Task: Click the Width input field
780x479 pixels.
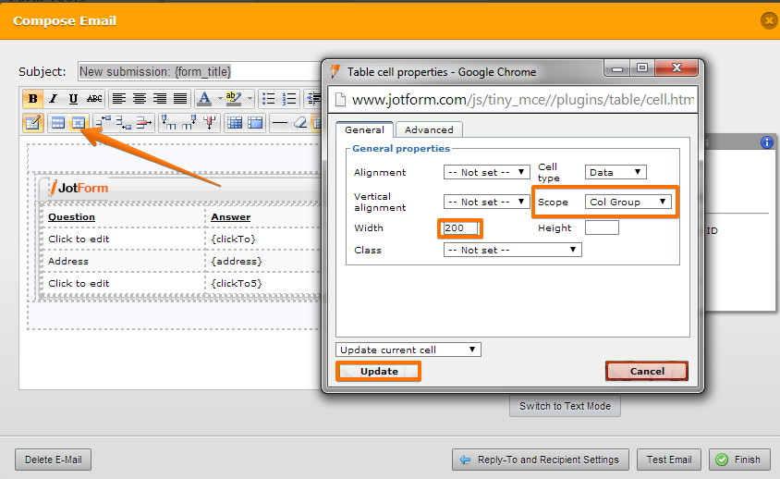Action: (x=460, y=227)
